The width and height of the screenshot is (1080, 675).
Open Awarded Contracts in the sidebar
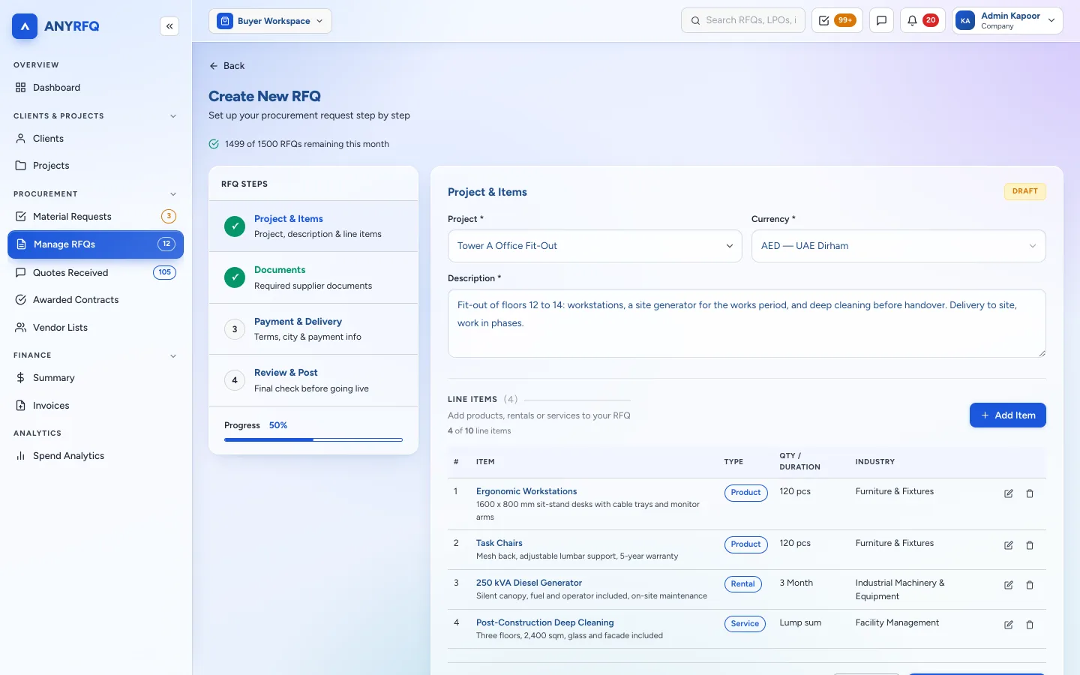point(95,300)
